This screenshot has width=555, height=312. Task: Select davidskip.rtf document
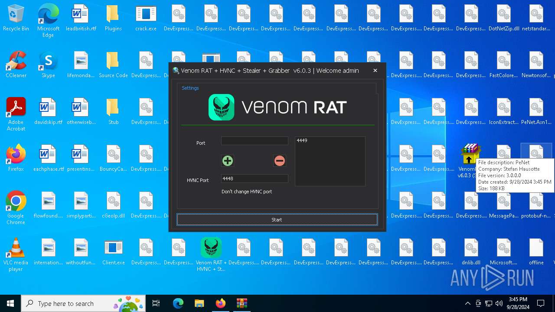[x=48, y=112]
